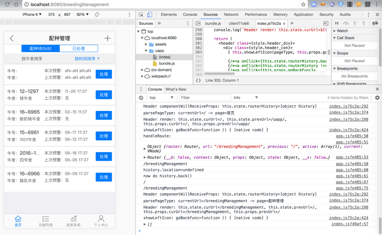The height and width of the screenshot is (235, 382).
Task: Click the plus icon in the app header
Action: tap(107, 38)
